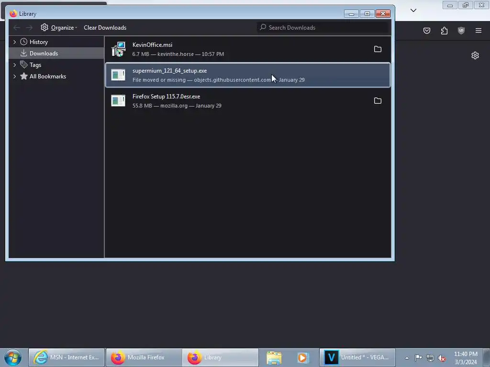This screenshot has width=490, height=367.
Task: Click the Action Center flag tray icon
Action: pyautogui.click(x=418, y=358)
